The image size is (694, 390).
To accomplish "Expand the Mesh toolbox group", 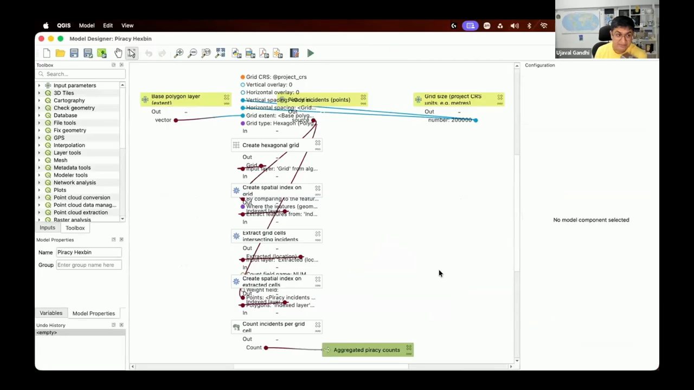I will [x=39, y=160].
